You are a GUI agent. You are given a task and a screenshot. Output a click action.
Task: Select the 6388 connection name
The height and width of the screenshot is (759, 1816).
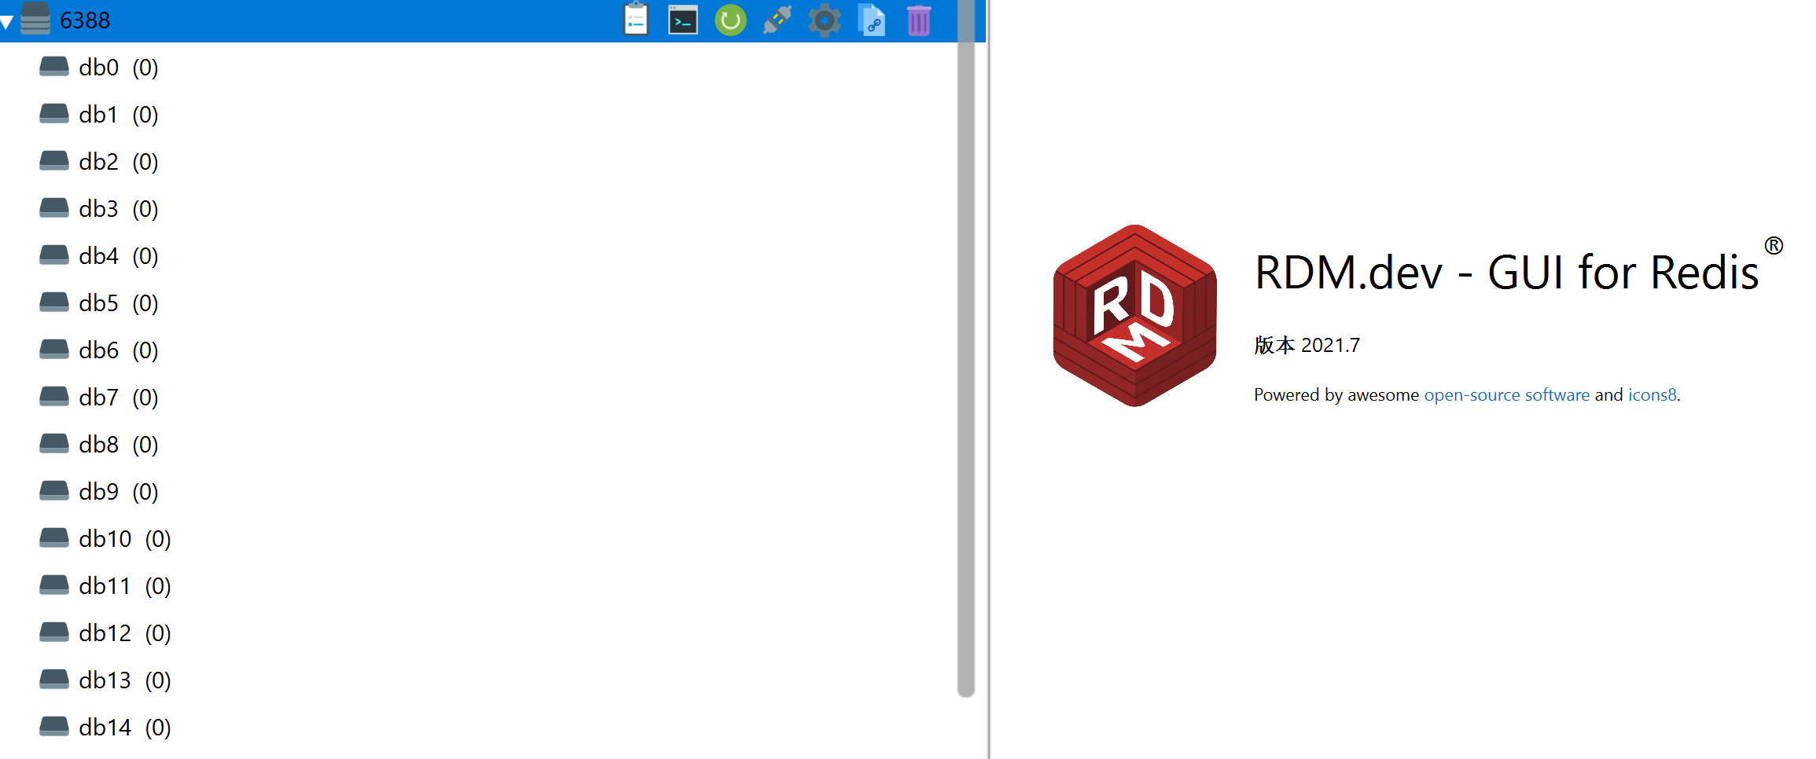coord(85,20)
